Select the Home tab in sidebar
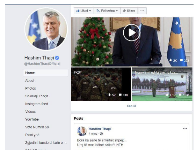The height and width of the screenshot is (150, 196). (46, 73)
